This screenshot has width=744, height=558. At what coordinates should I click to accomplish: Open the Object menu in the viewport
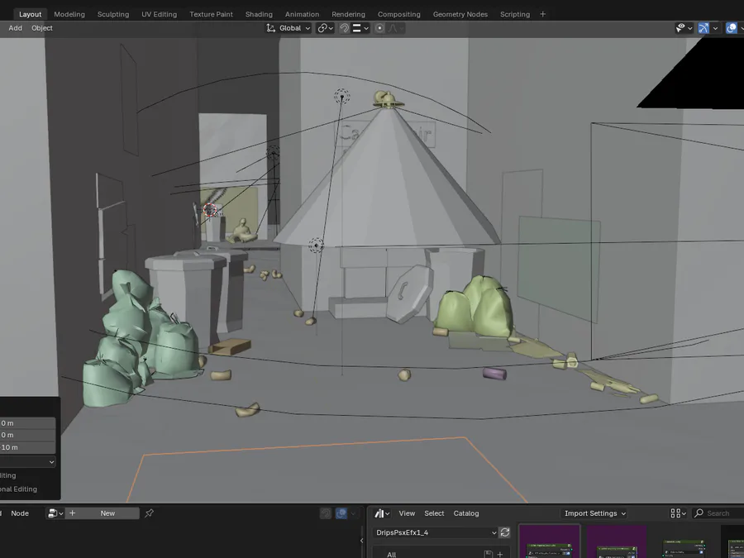click(x=42, y=28)
